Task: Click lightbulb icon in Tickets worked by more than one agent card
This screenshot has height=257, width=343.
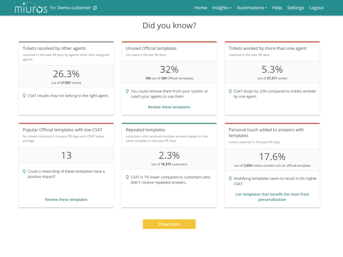Action: coord(230,91)
